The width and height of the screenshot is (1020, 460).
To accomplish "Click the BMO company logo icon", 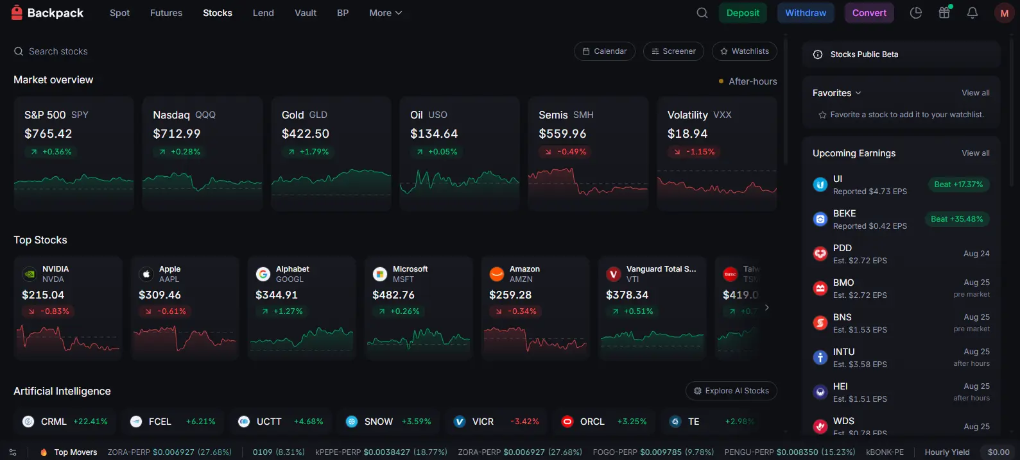I will coord(820,288).
